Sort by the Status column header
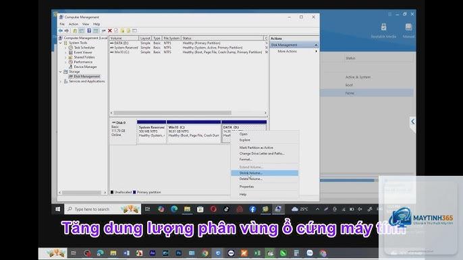This screenshot has width=463, height=260. pyautogui.click(x=222, y=38)
